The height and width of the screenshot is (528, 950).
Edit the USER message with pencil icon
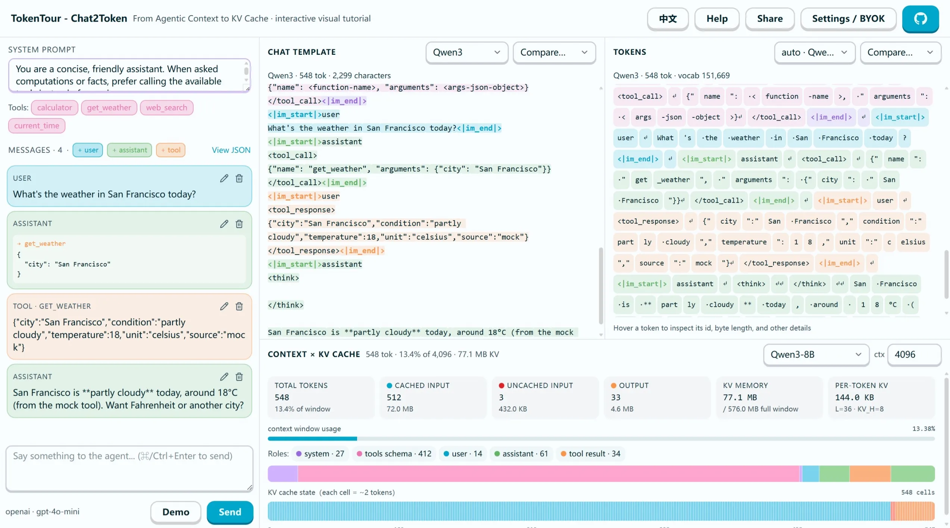click(224, 178)
